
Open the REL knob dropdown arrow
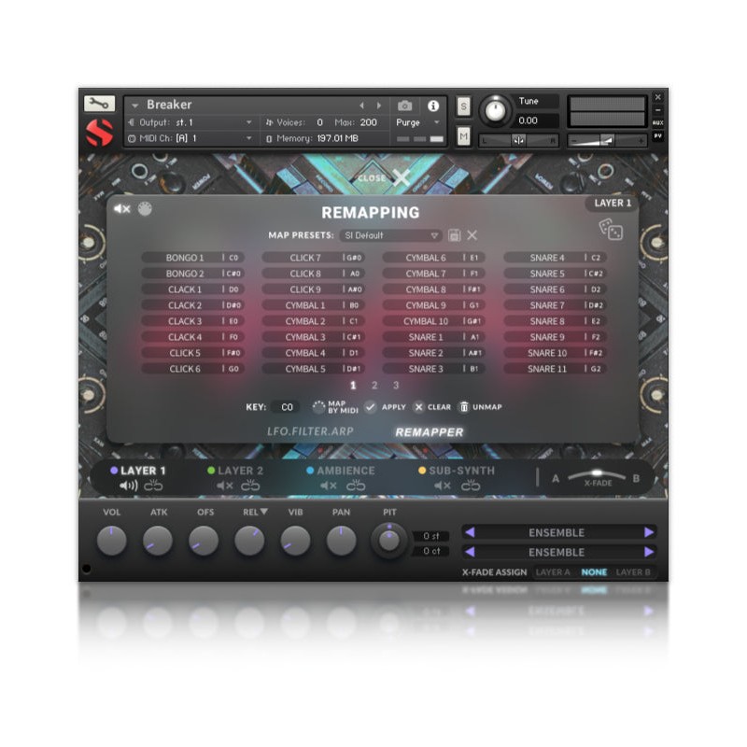264,512
